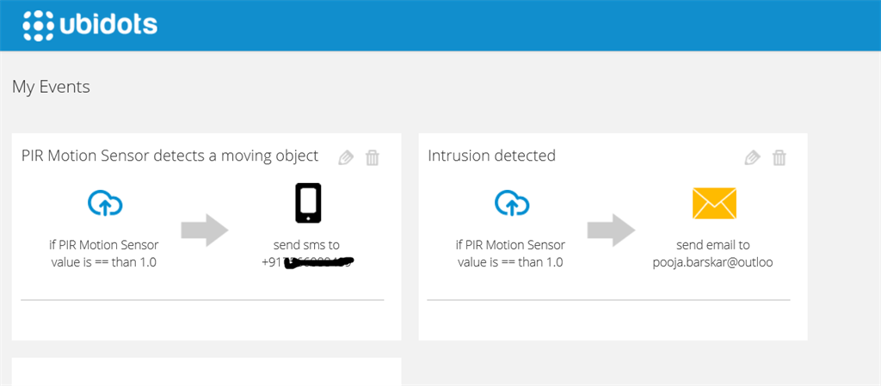Click the yellow email envelope icon

click(x=714, y=203)
